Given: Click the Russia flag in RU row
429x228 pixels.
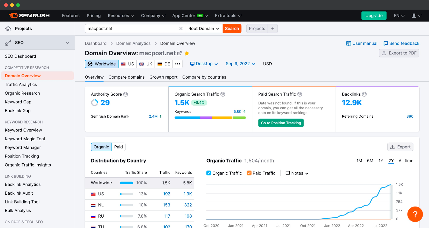Looking at the screenshot, I should 93,216.
